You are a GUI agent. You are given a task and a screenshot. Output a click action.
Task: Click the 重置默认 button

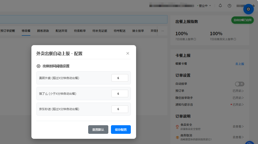(x=98, y=130)
